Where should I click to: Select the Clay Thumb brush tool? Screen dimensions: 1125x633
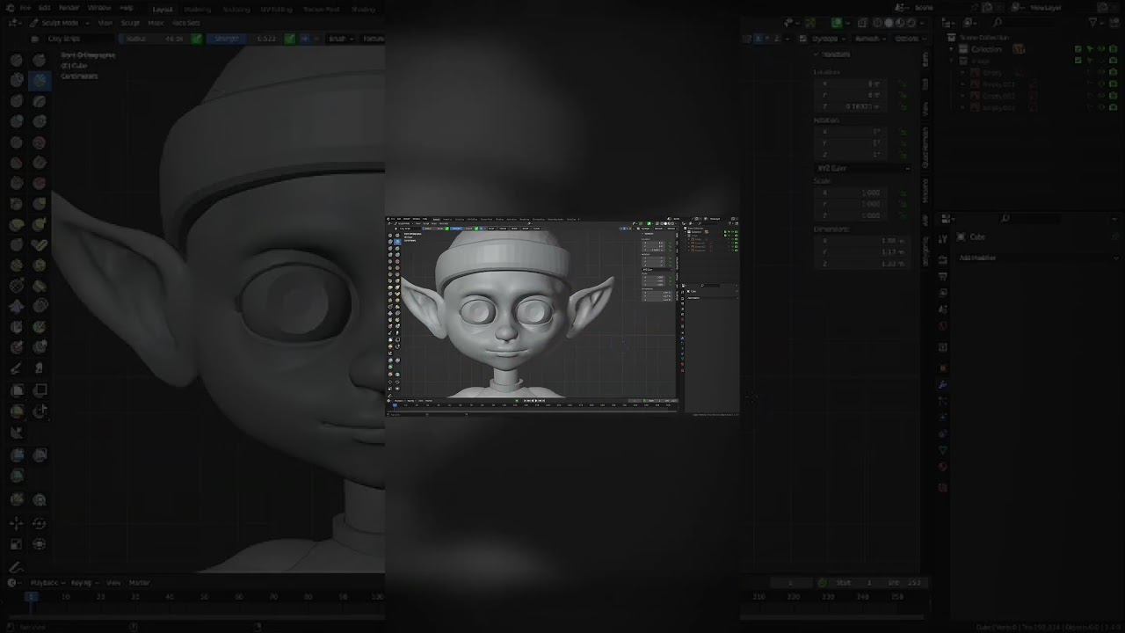click(17, 101)
